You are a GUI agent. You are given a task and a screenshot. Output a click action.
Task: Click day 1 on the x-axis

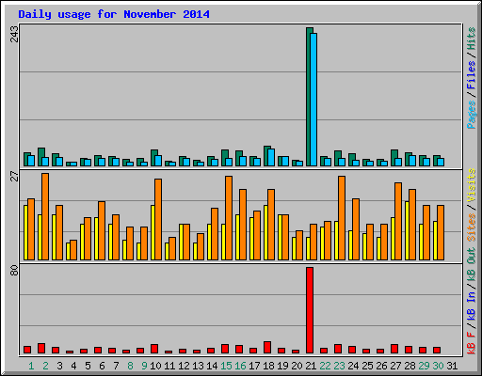31,366
